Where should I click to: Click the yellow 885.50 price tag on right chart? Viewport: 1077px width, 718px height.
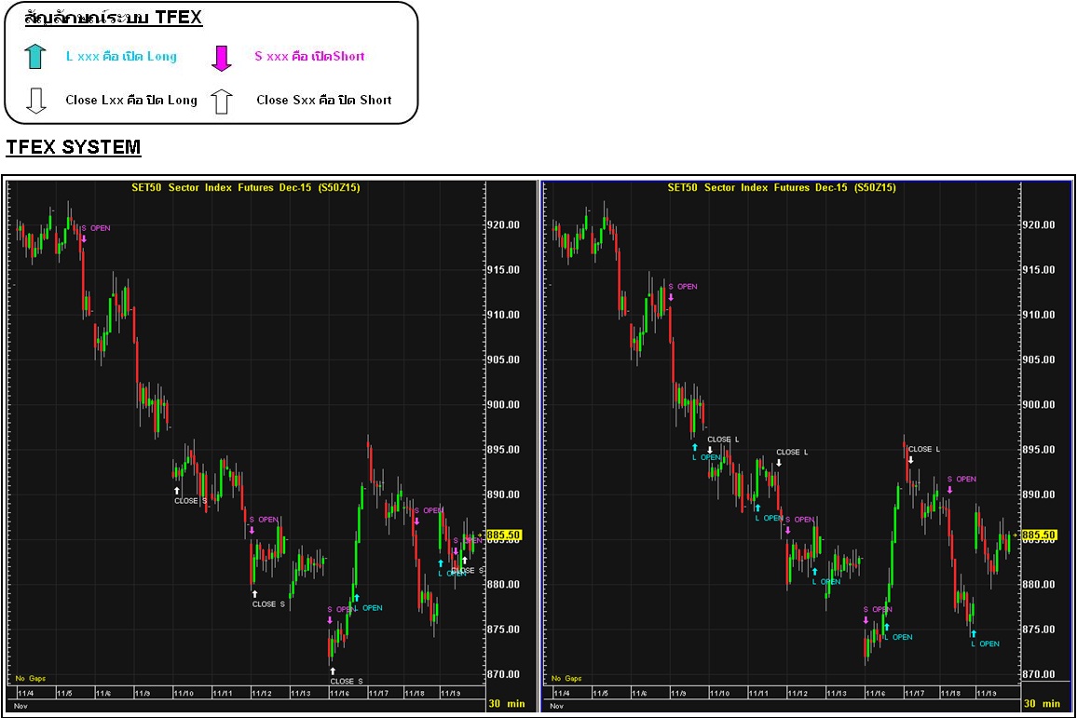1039,535
